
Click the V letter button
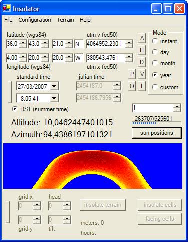[x=142, y=74]
